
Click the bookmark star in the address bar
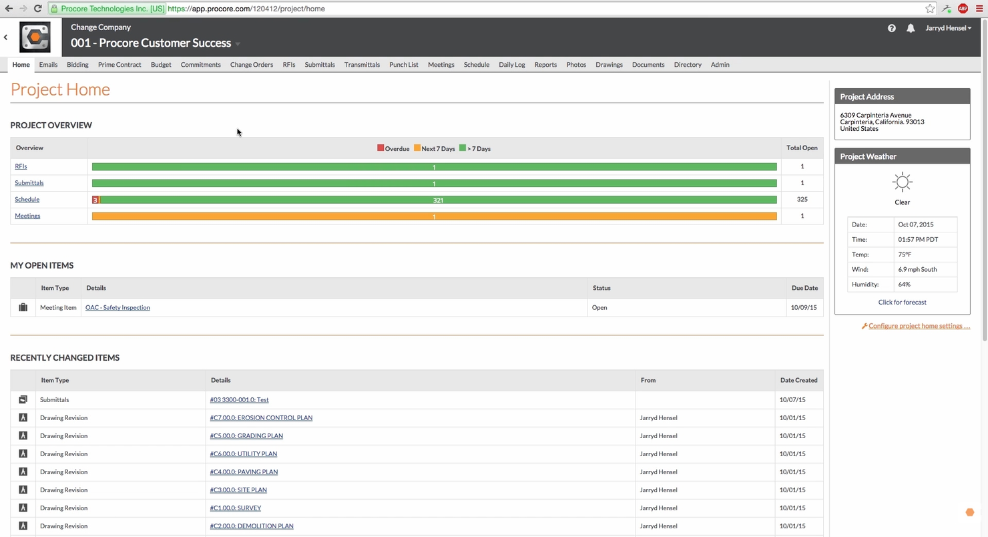click(x=929, y=9)
